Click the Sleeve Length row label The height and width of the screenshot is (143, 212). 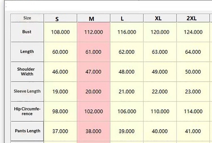click(x=27, y=91)
